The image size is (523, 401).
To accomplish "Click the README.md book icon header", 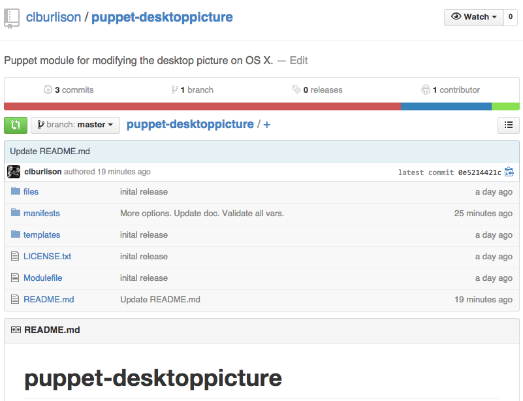I will pyautogui.click(x=16, y=330).
